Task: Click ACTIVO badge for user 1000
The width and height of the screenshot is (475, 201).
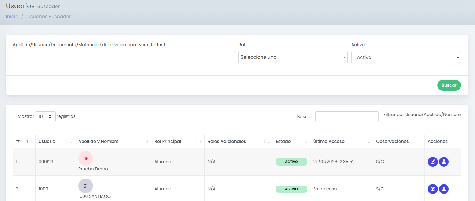Action: 291,189
